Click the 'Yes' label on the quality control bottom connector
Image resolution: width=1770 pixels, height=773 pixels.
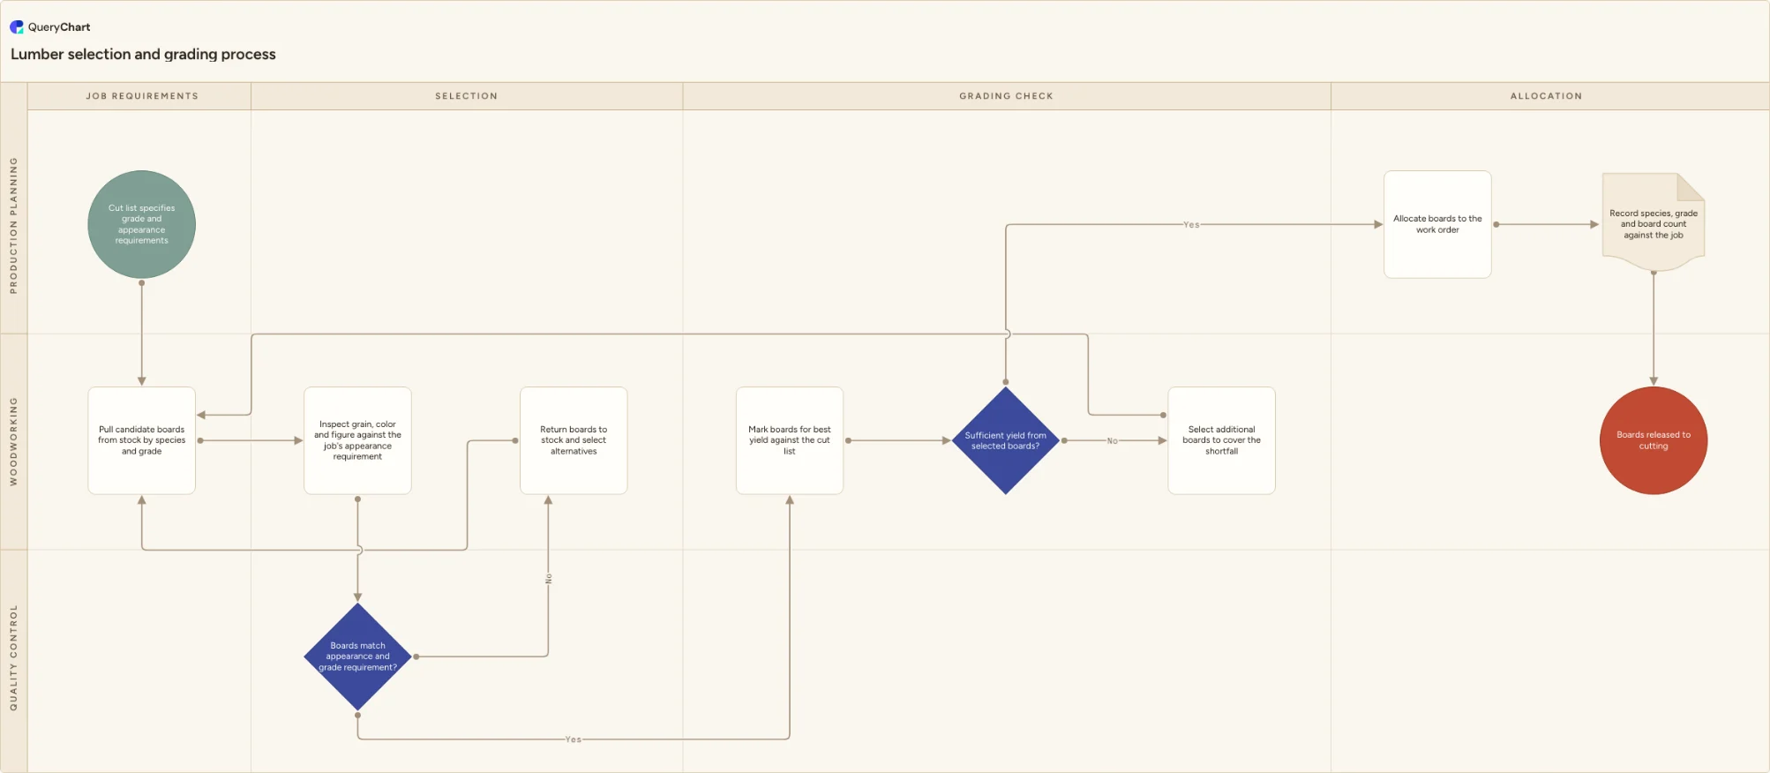574,739
